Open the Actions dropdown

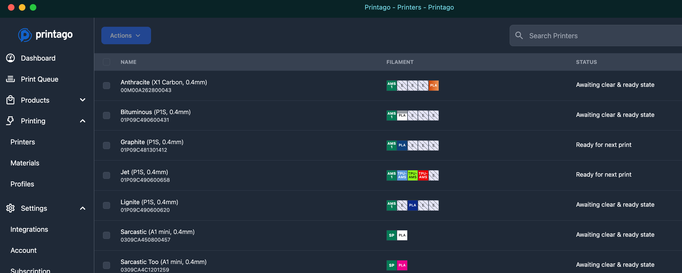click(x=126, y=35)
